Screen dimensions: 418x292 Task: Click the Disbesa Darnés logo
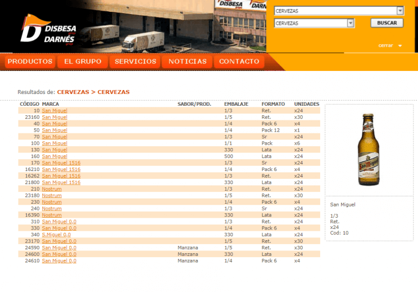coord(48,30)
